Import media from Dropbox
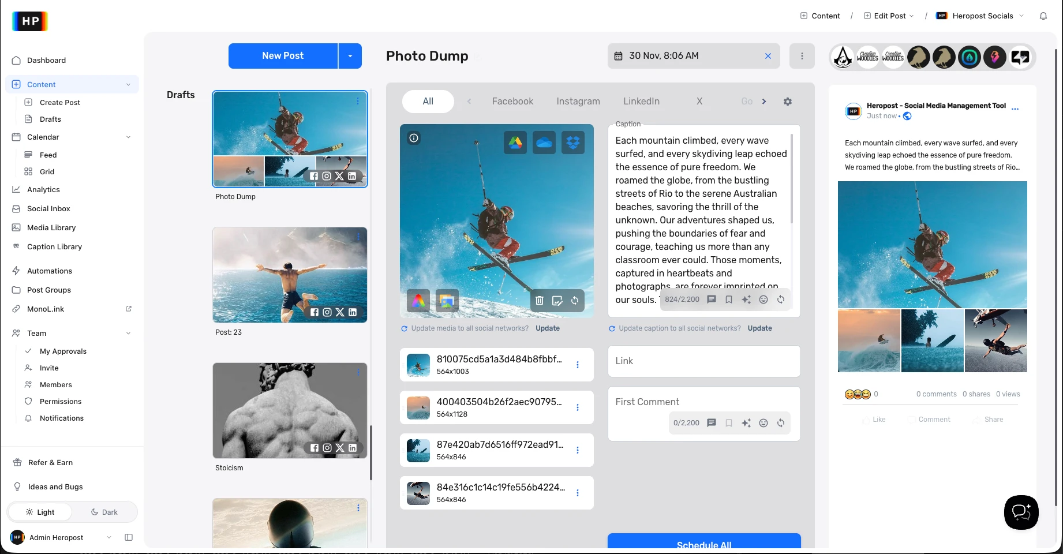 tap(573, 143)
